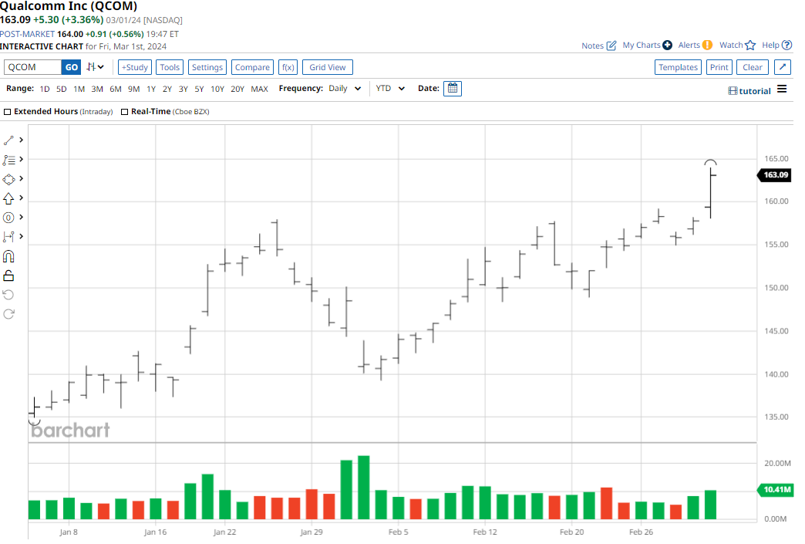Click the Notes edit icon
Image resolution: width=805 pixels, height=544 pixels.
pos(611,46)
